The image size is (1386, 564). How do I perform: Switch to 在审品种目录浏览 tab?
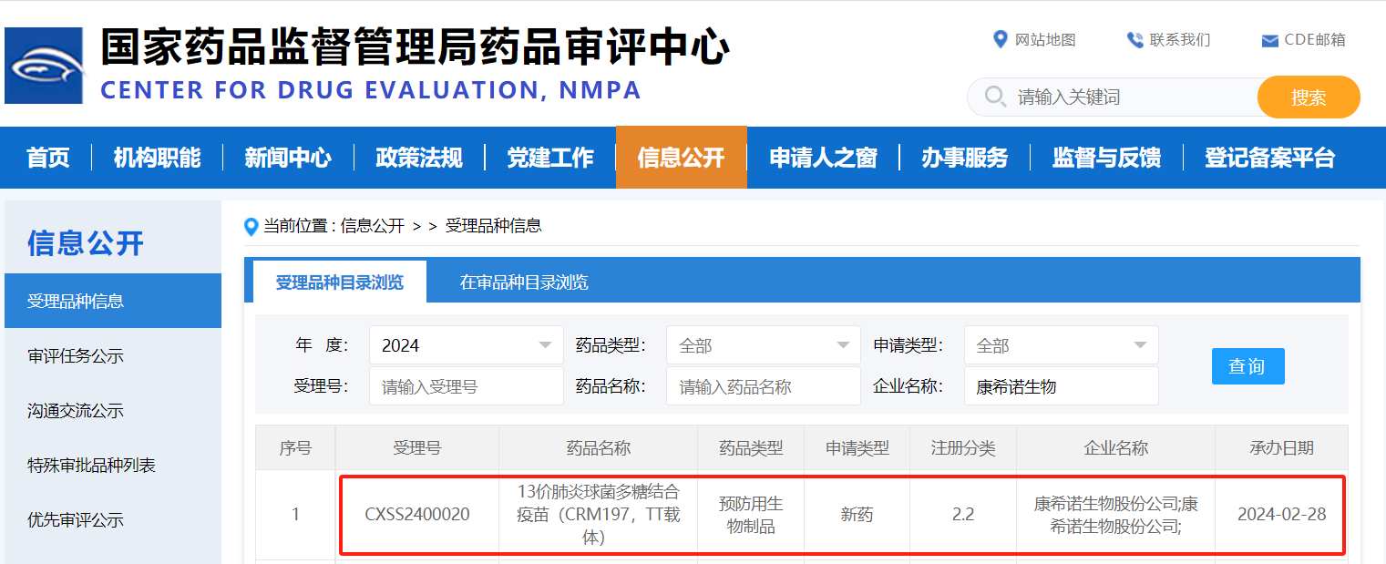tap(524, 282)
